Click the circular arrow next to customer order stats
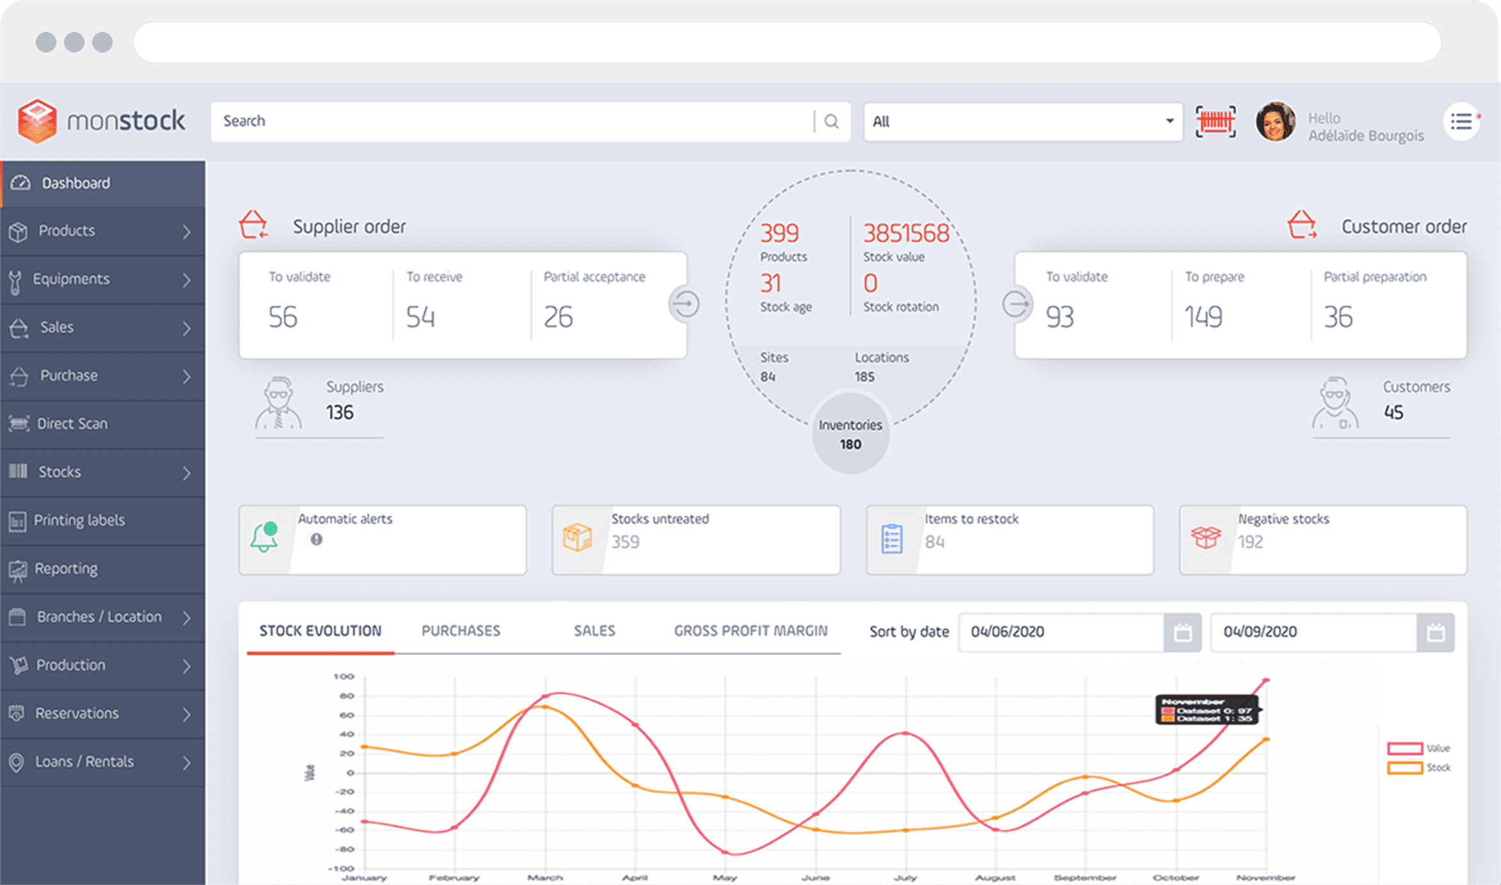1501x885 pixels. [1017, 304]
